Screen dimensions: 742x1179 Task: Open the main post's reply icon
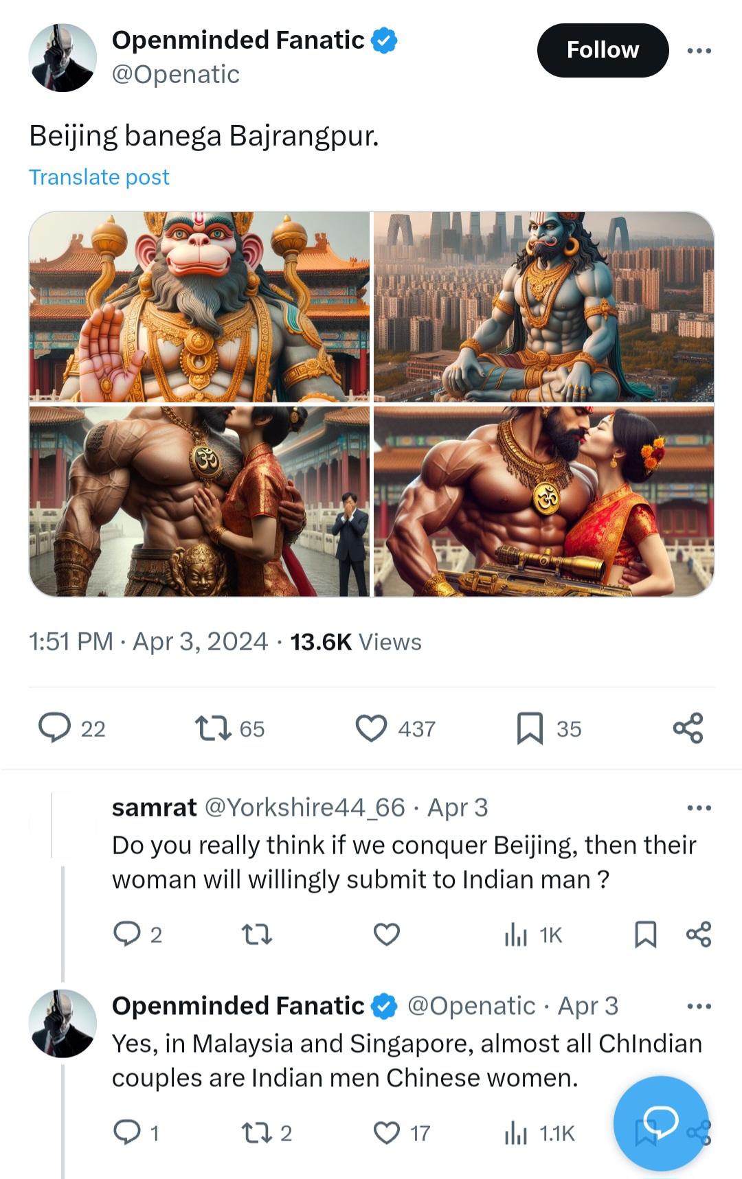pos(55,728)
